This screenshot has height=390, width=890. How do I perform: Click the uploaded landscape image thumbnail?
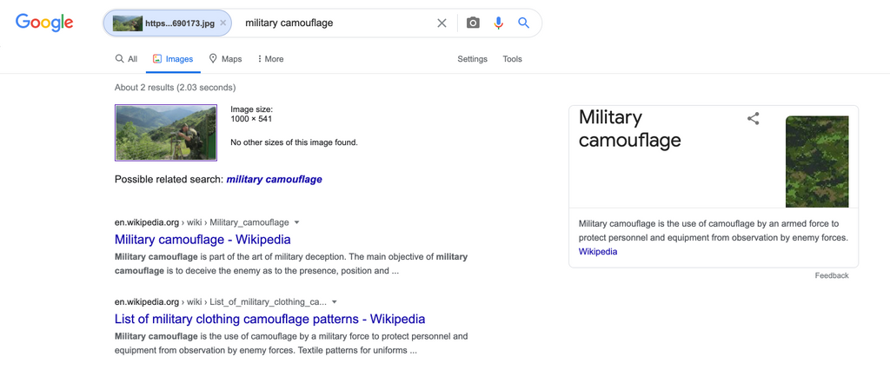(166, 133)
